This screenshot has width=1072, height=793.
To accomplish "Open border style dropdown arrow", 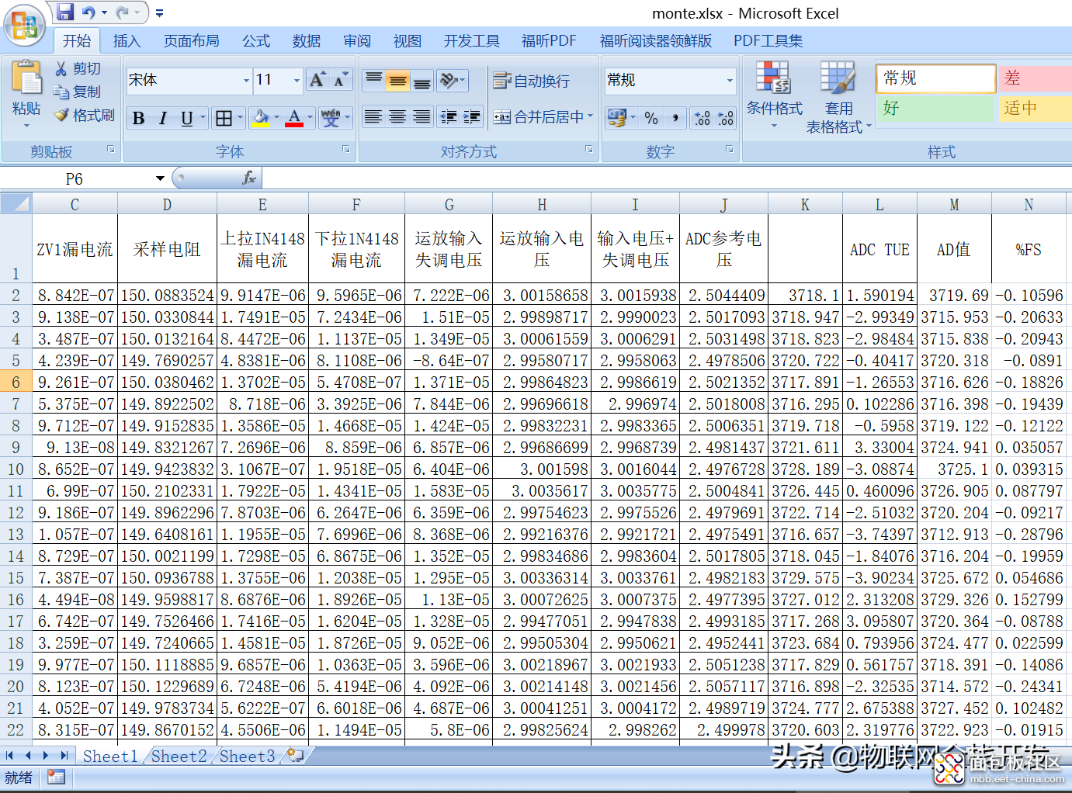I will (240, 118).
